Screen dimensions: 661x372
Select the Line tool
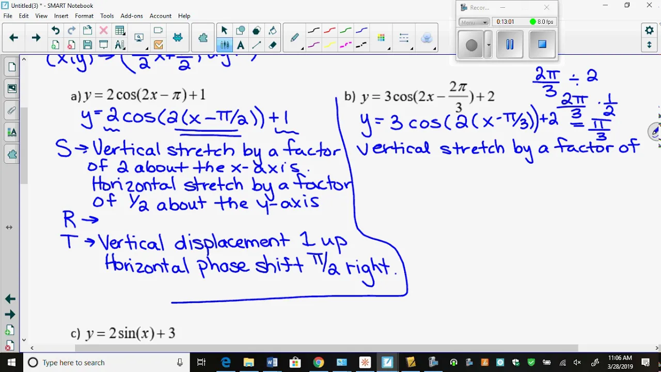click(x=256, y=45)
